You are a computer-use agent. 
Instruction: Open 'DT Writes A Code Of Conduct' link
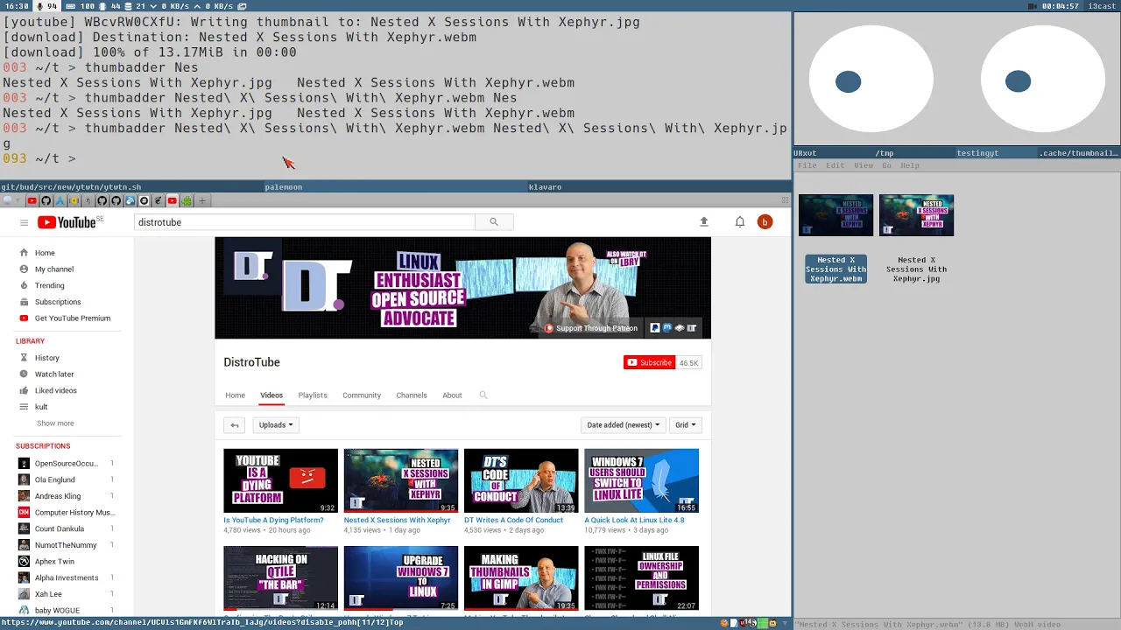click(x=513, y=520)
